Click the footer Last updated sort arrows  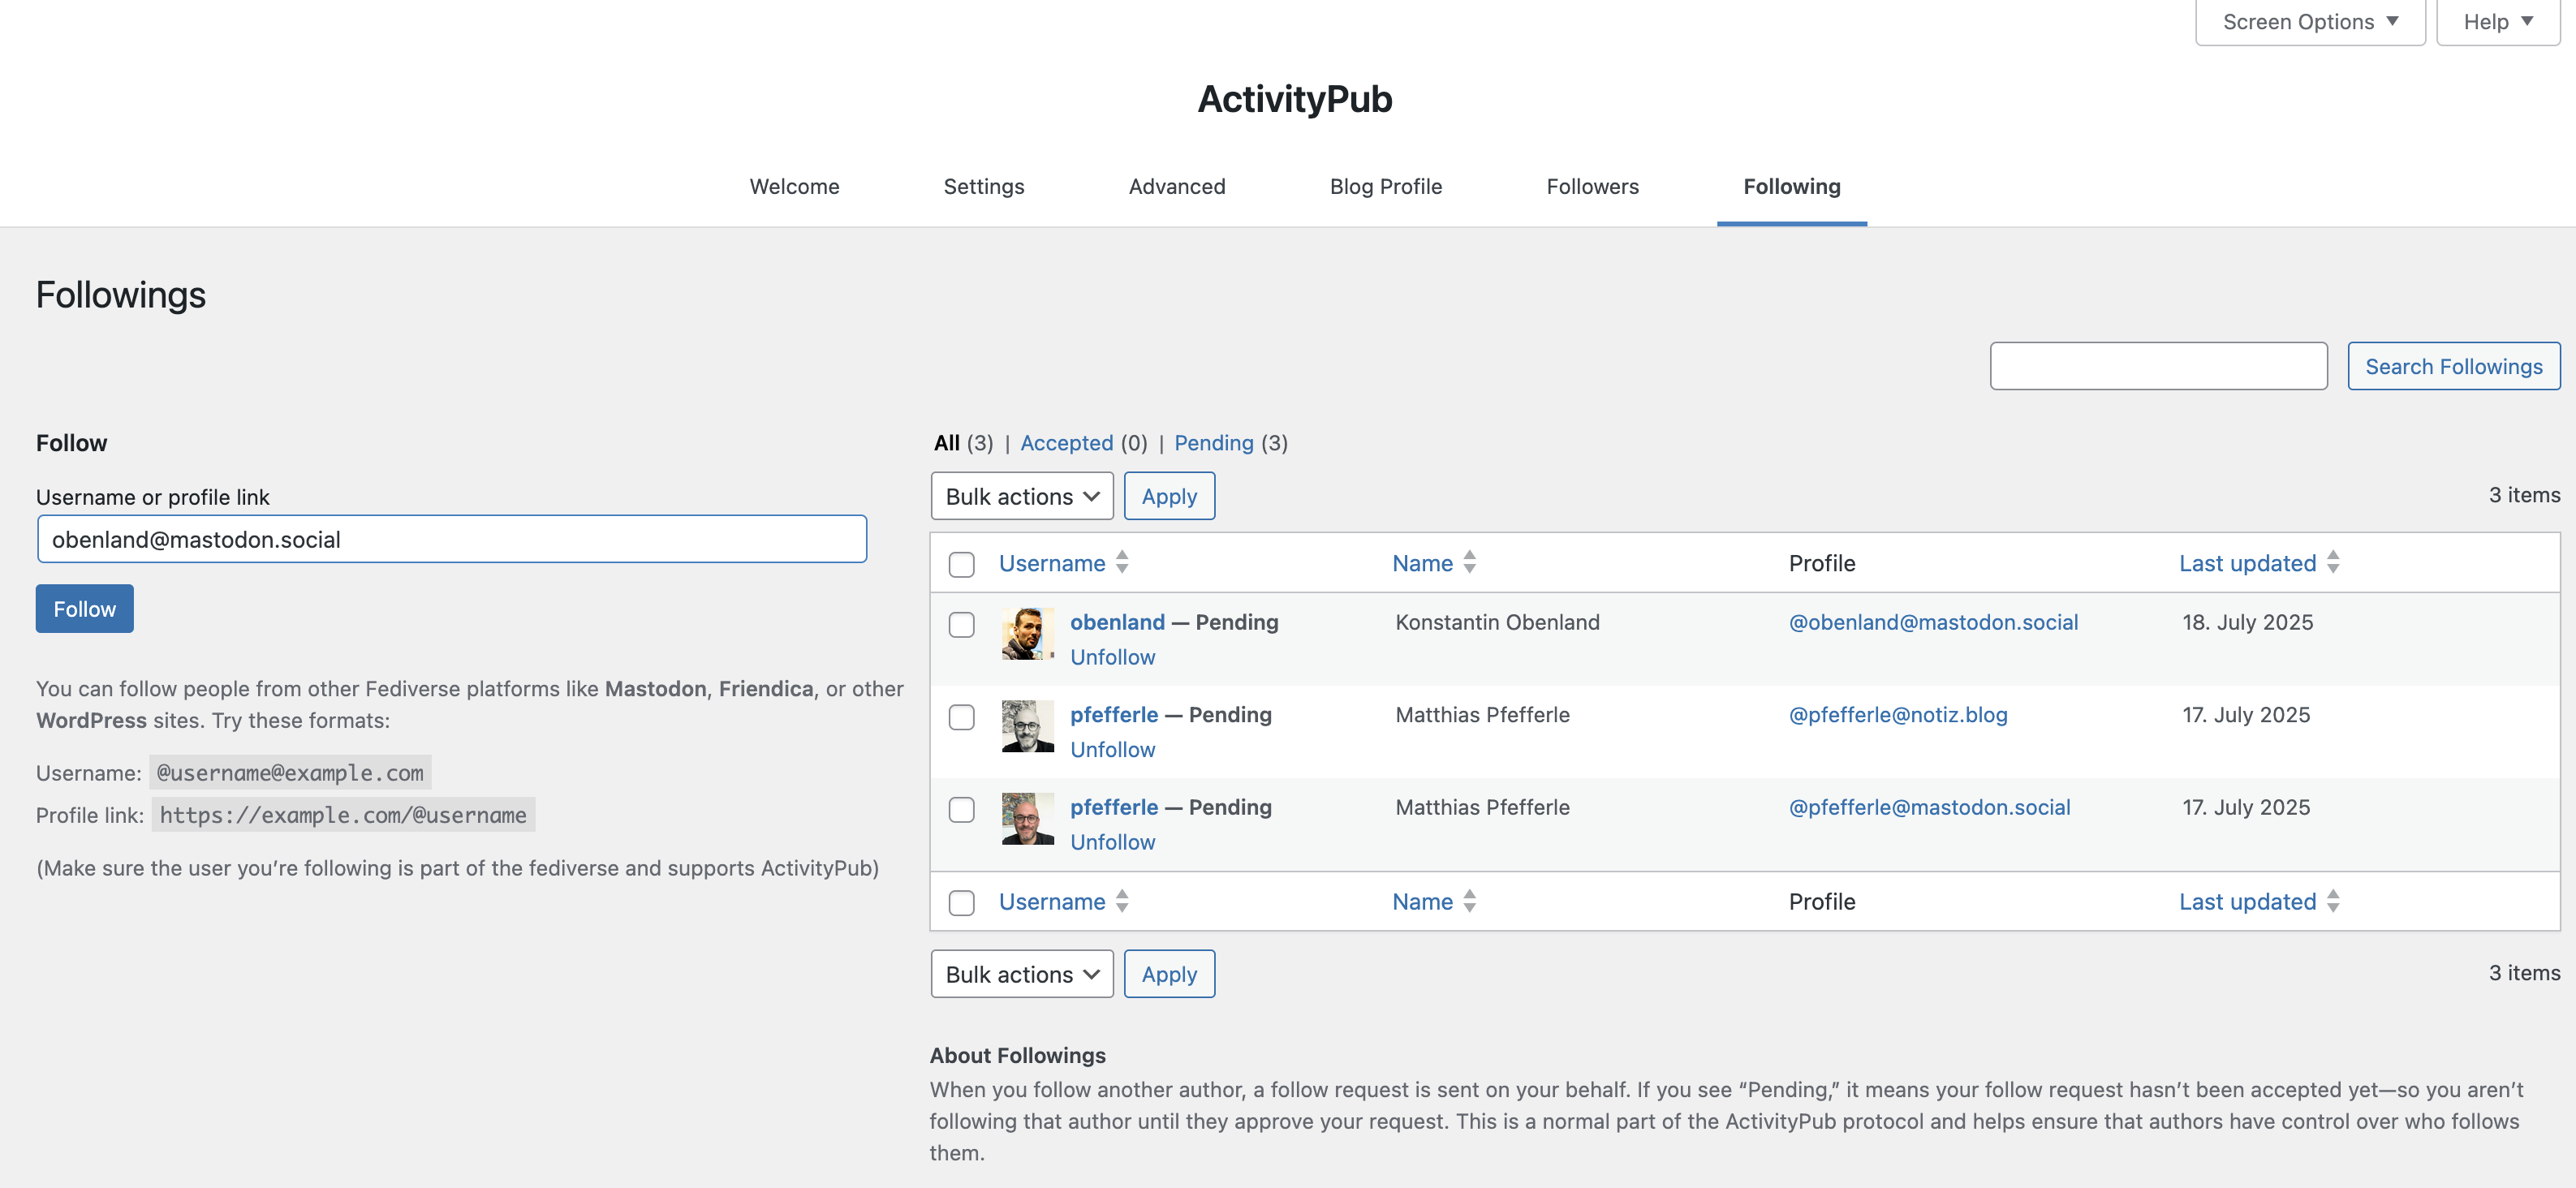coord(2333,901)
